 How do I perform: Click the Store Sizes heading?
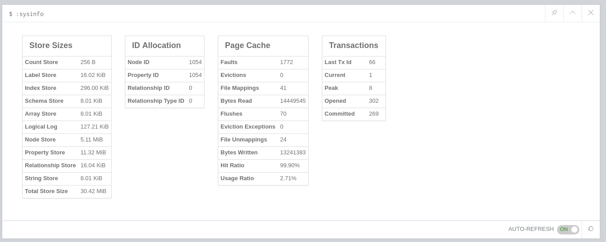pyautogui.click(x=51, y=45)
